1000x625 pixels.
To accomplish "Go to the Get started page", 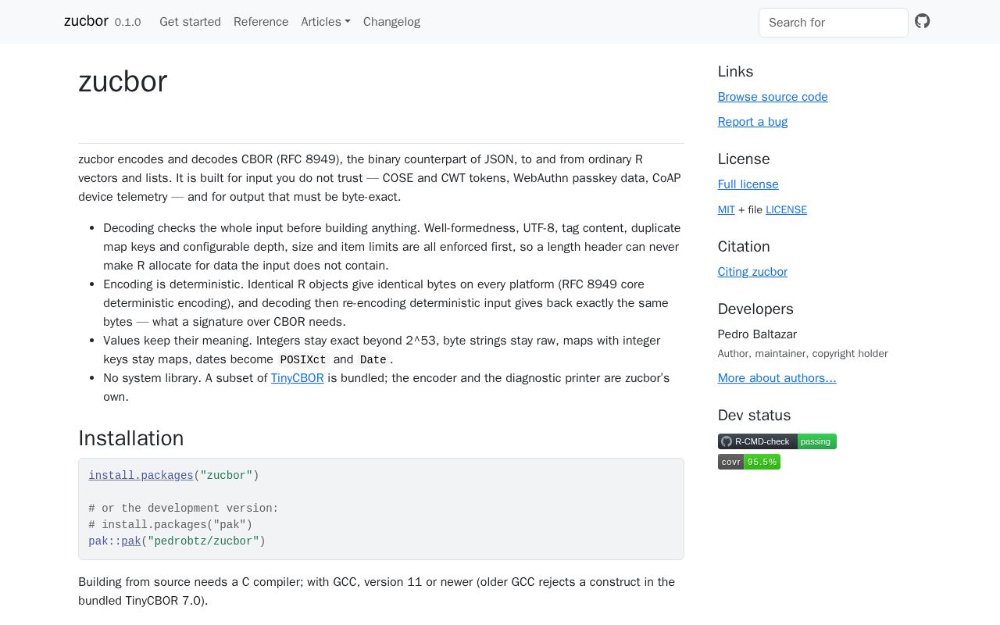I will pyautogui.click(x=190, y=22).
